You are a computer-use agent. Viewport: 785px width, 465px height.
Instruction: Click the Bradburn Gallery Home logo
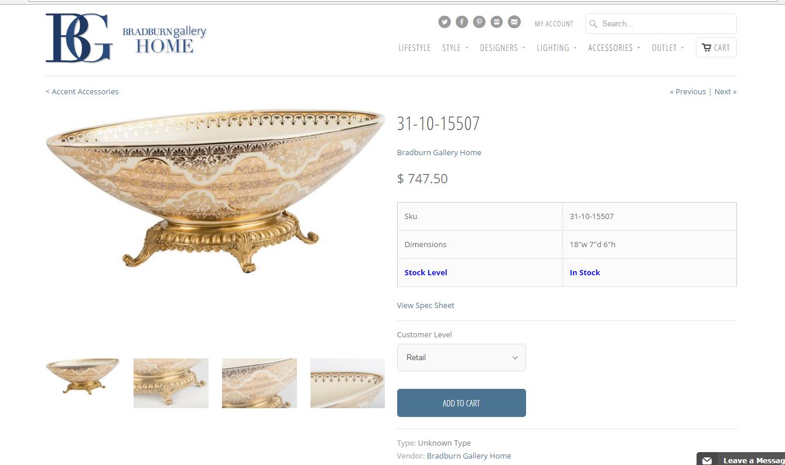pos(126,38)
